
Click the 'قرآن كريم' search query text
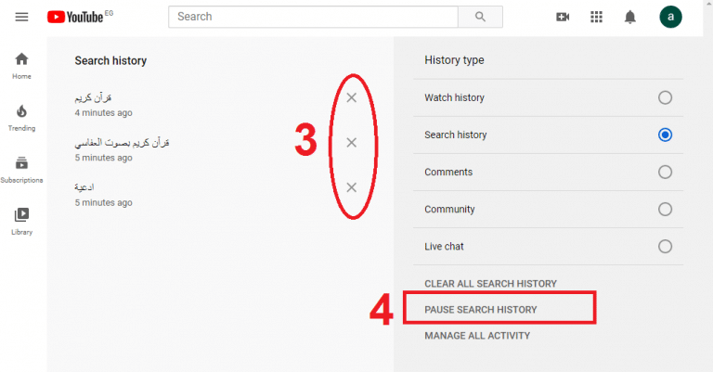(93, 97)
